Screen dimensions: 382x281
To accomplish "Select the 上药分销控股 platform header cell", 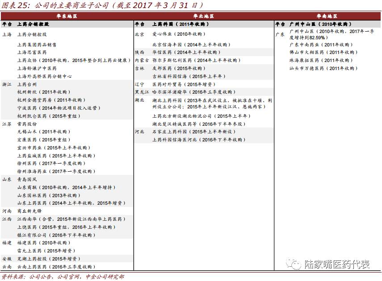I will click(x=33, y=24).
